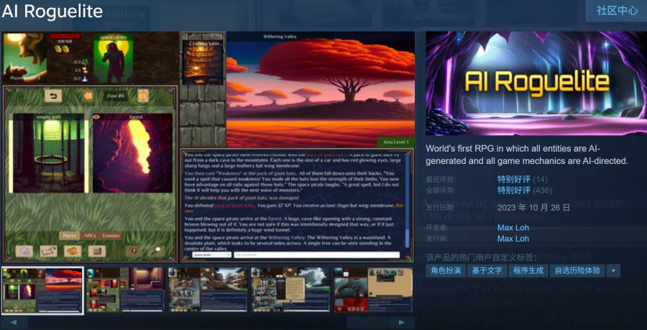Select the forest place card
Image resolution: width=647 pixels, height=330 pixels.
(132, 153)
